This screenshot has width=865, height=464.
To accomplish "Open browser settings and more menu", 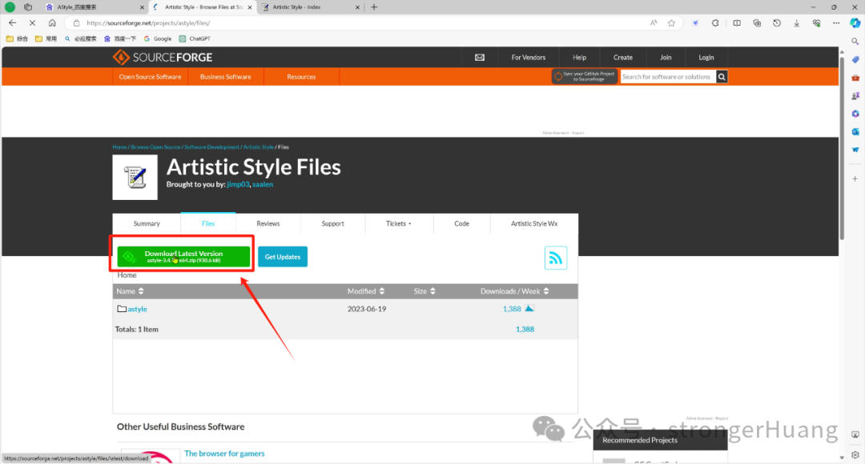I will (836, 22).
